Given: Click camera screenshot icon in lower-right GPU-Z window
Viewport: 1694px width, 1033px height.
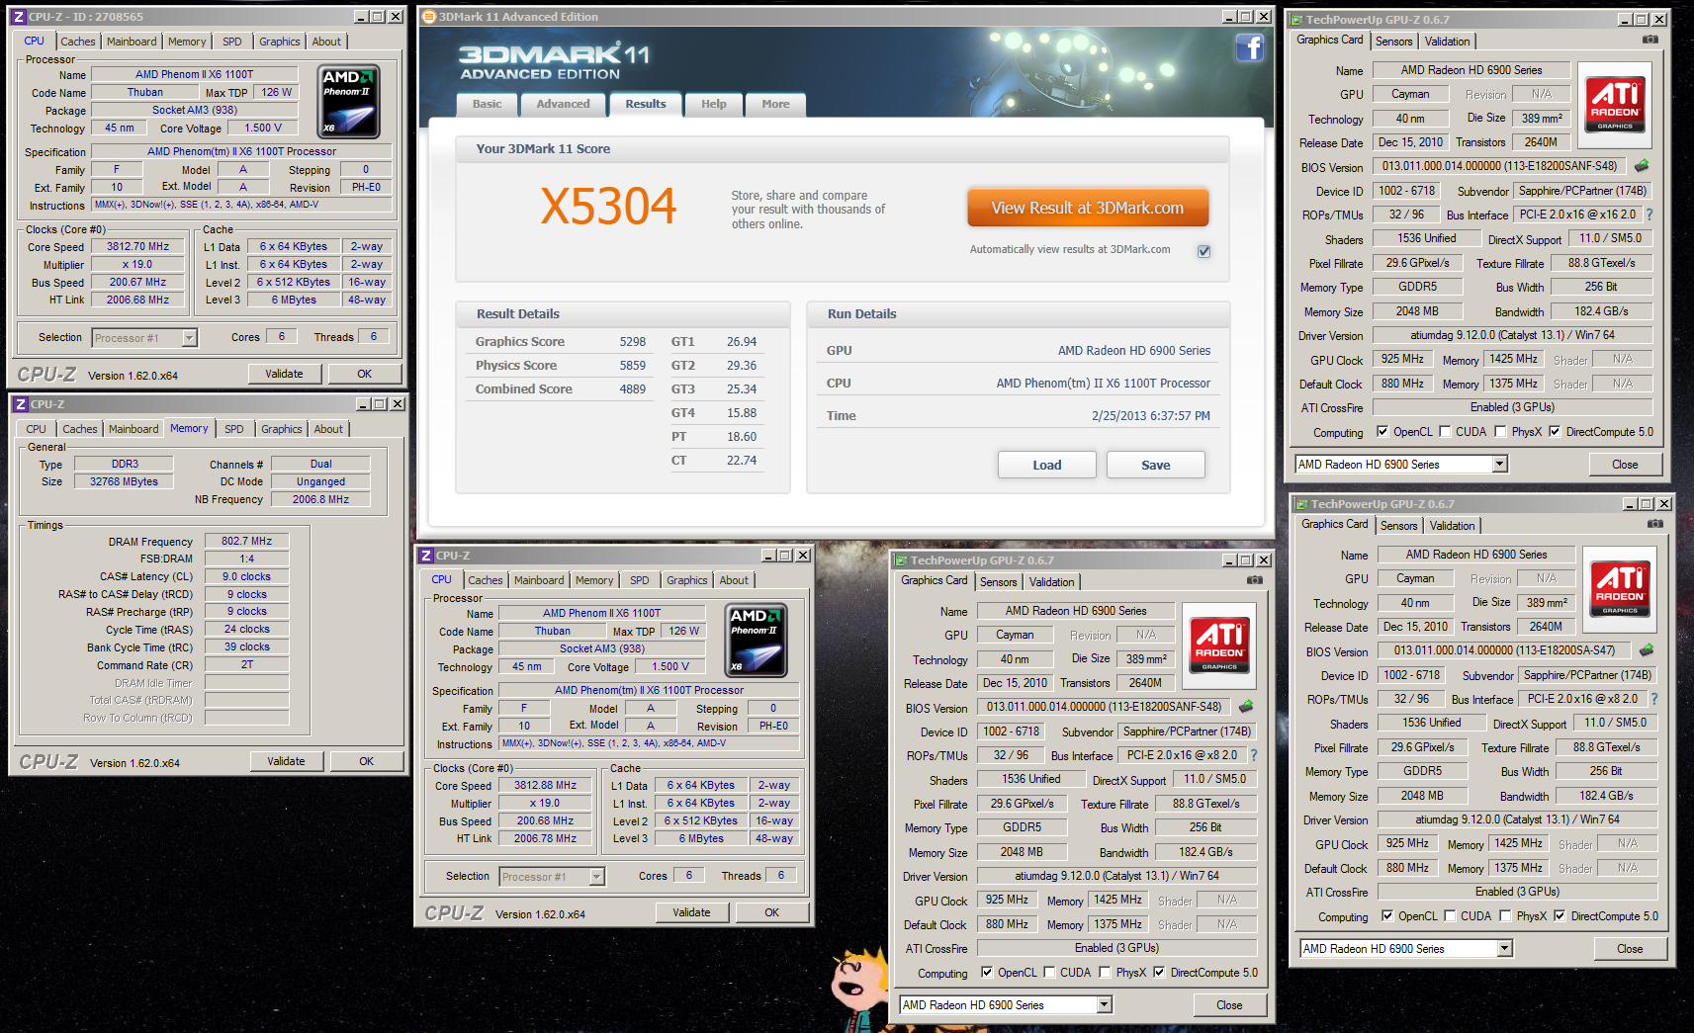Looking at the screenshot, I should click(1655, 524).
